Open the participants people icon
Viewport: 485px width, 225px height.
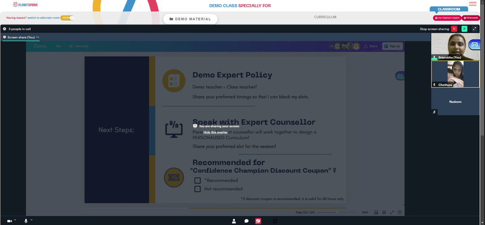(234, 221)
